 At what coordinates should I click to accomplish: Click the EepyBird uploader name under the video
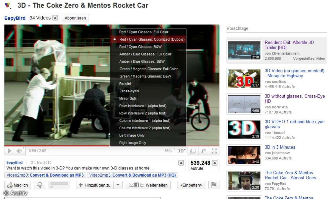14,163
